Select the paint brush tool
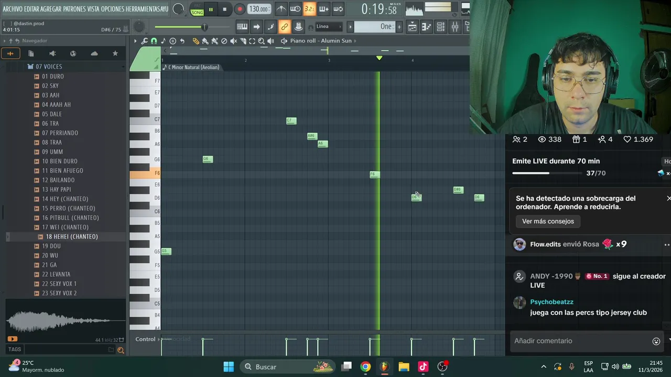The height and width of the screenshot is (377, 671). tap(205, 41)
